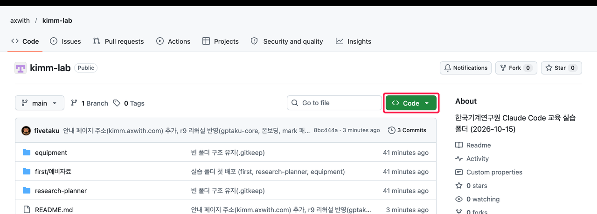Screen dimensions: 597x214
Task: Open the Custom properties link
Action: (494, 172)
